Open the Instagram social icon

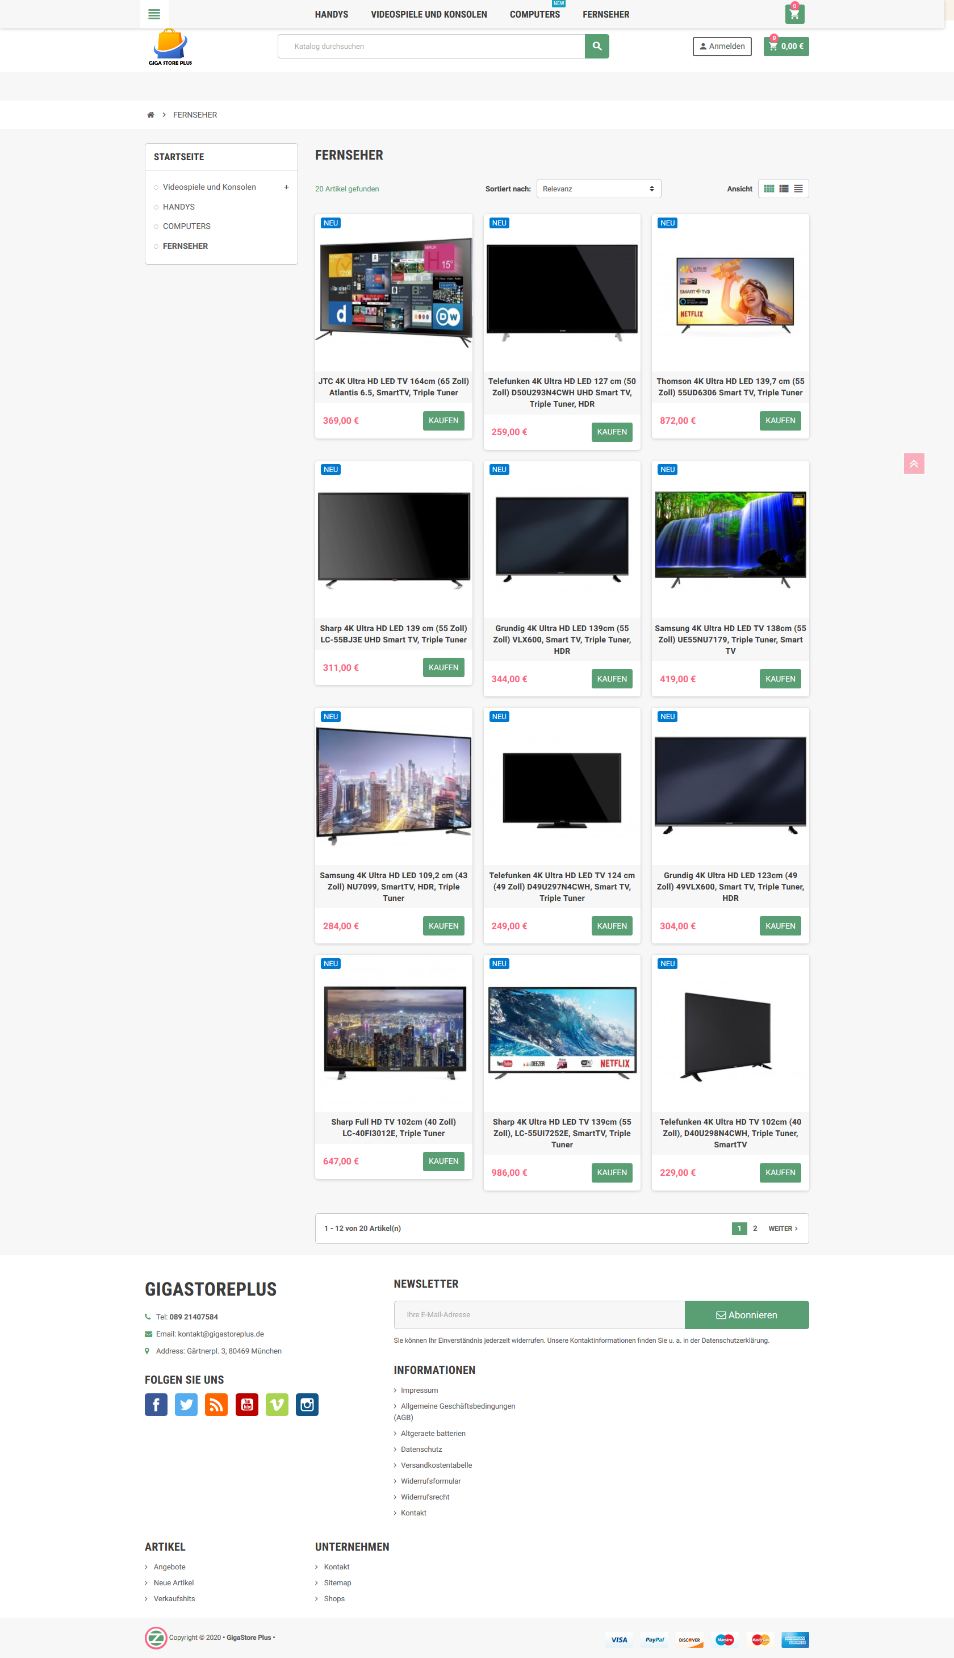[307, 1404]
